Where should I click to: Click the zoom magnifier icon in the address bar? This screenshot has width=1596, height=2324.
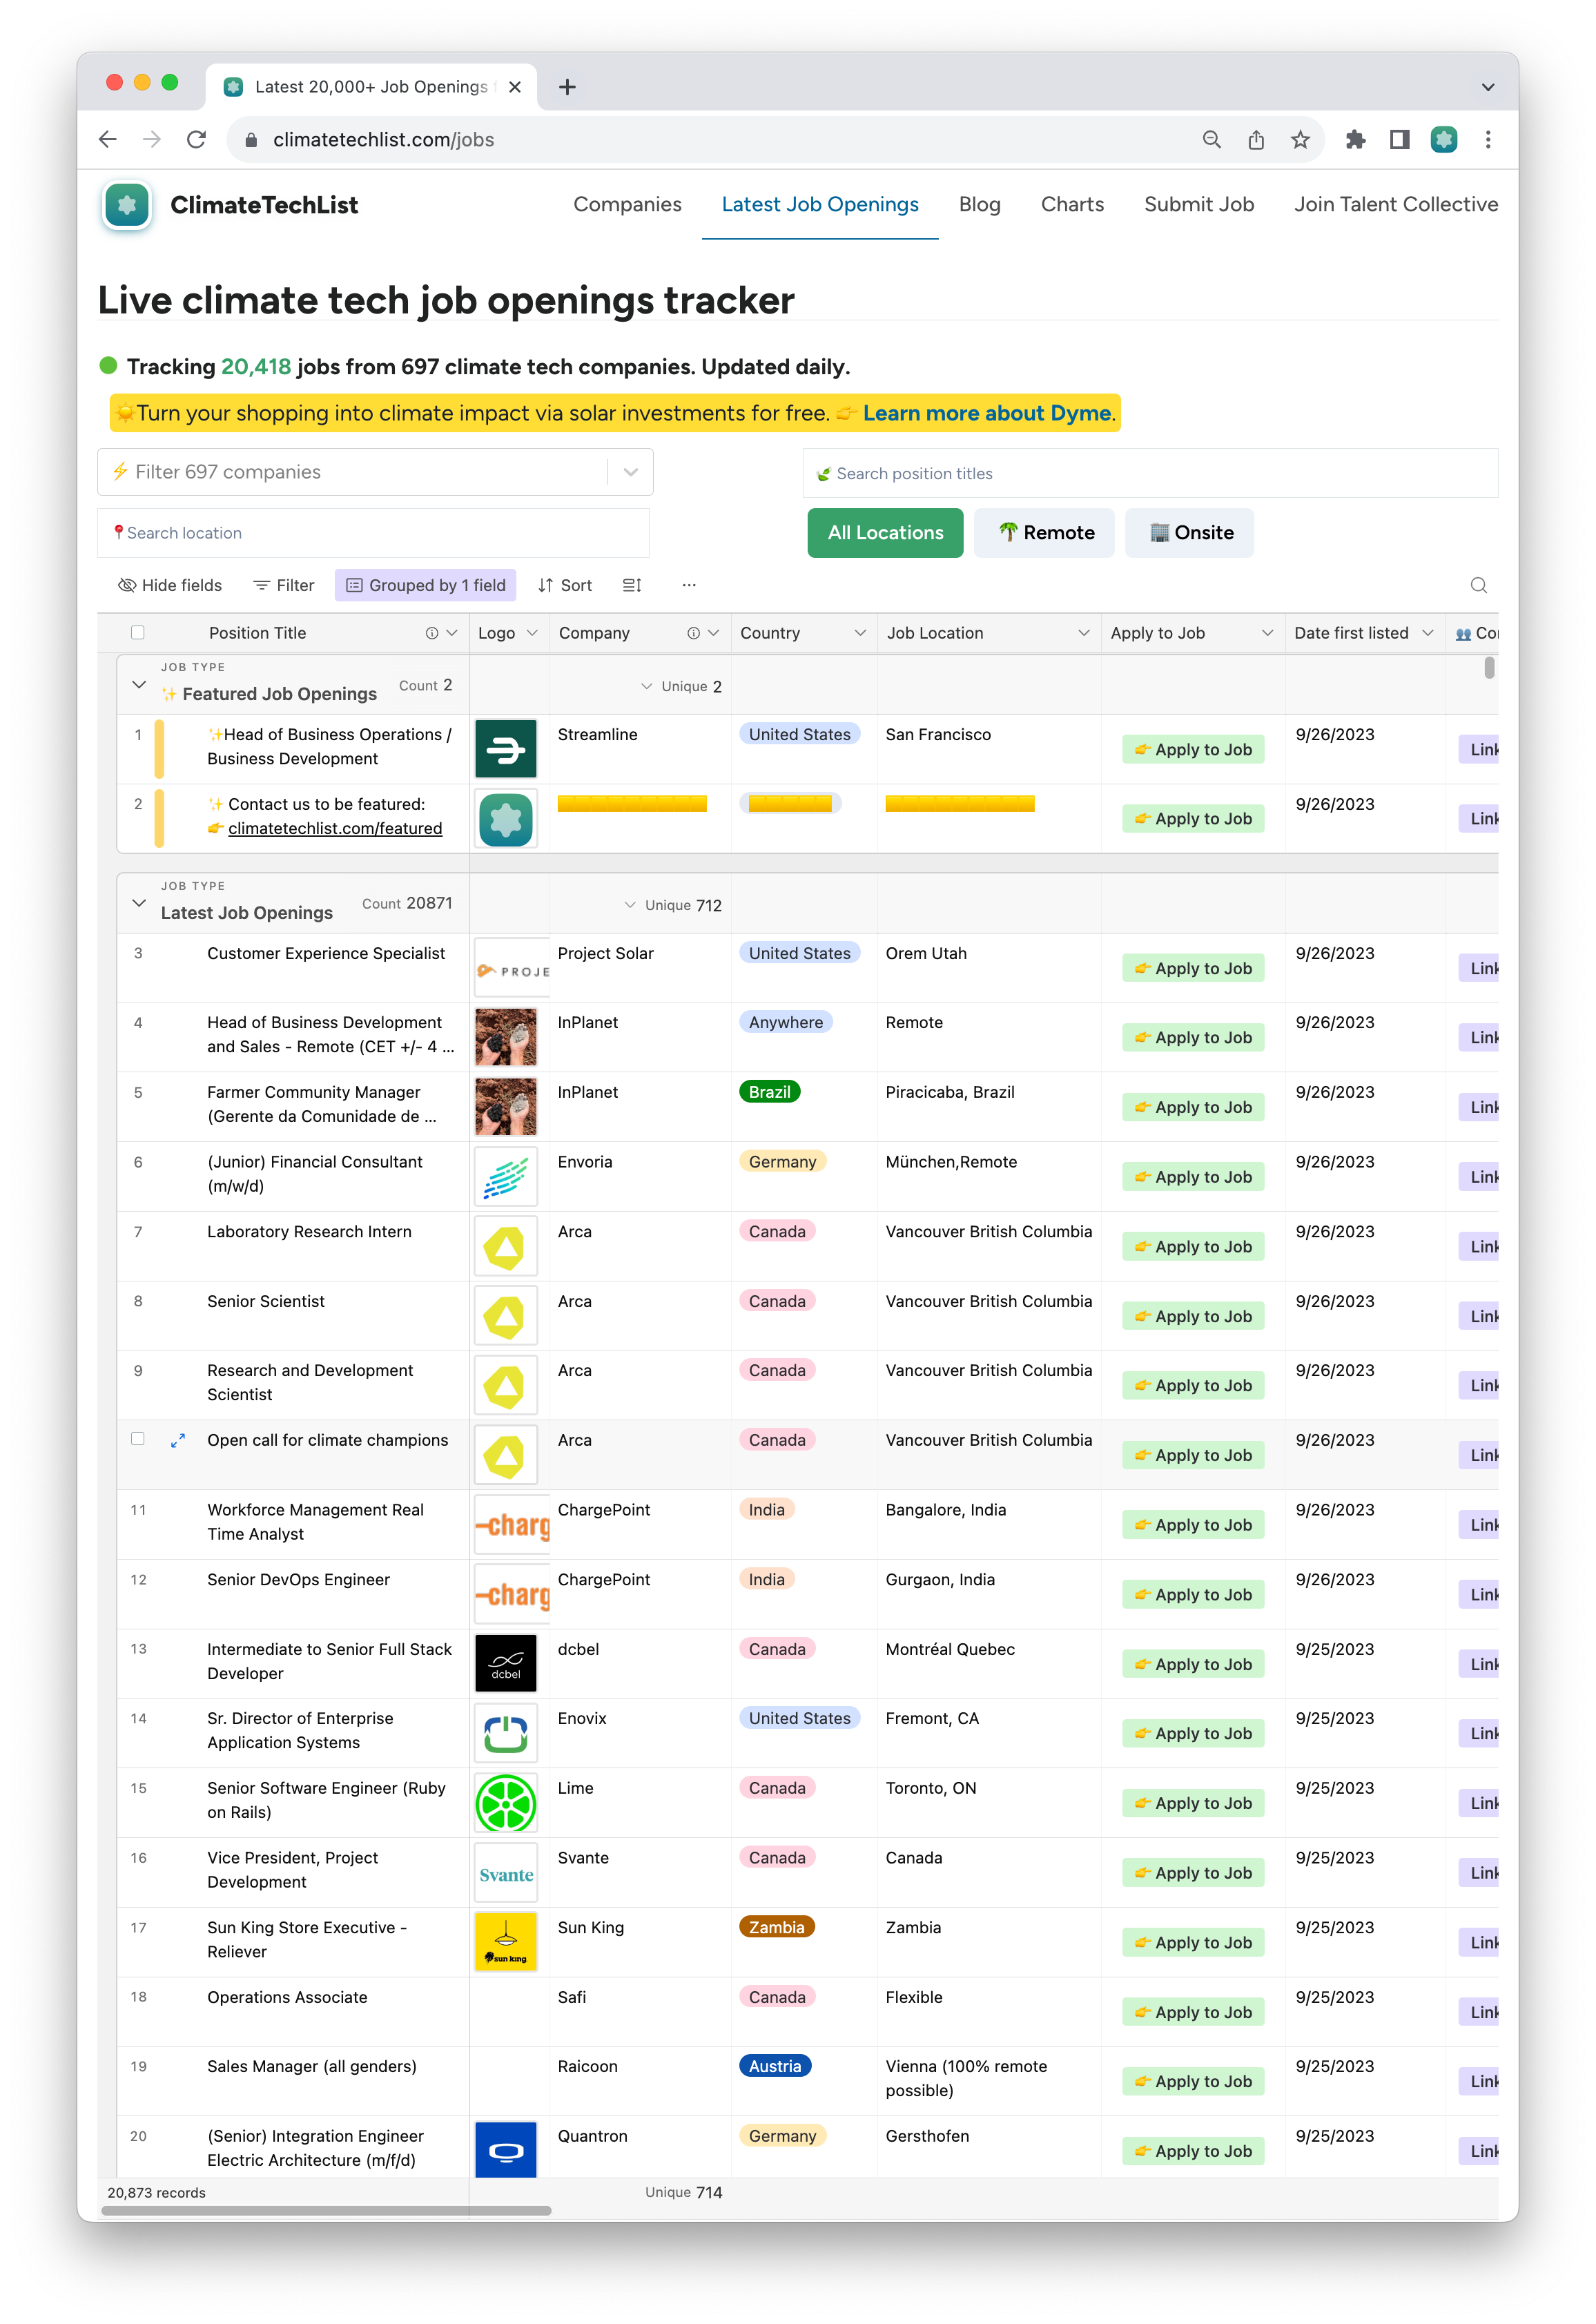1211,140
